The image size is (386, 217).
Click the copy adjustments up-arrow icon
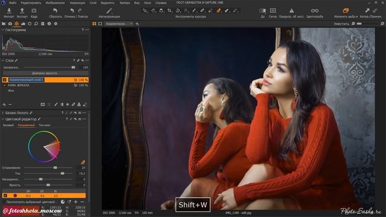pos(367,11)
